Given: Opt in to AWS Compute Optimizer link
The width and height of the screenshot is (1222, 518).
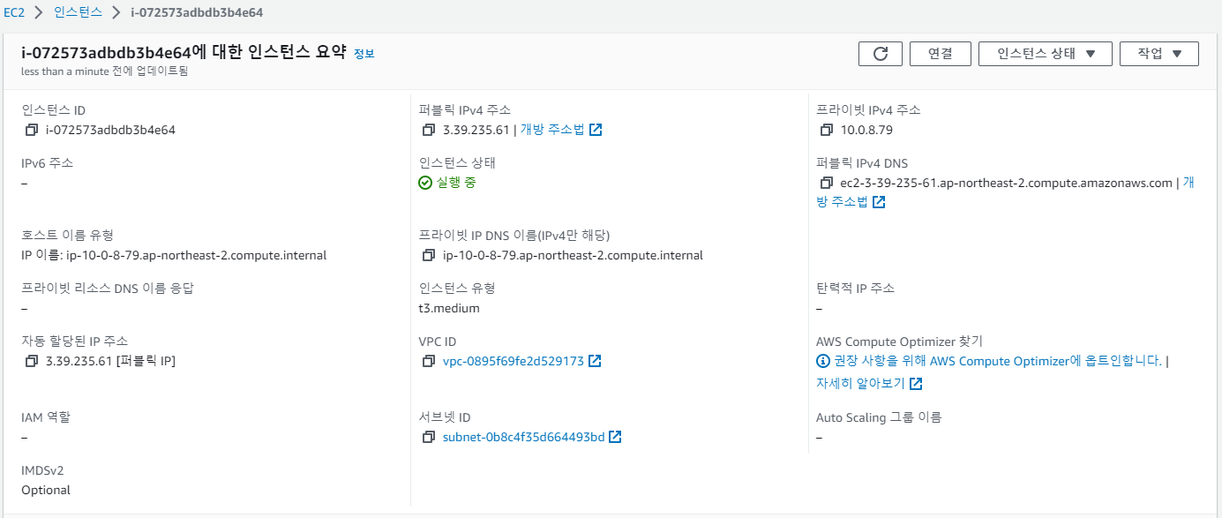Looking at the screenshot, I should point(998,361).
